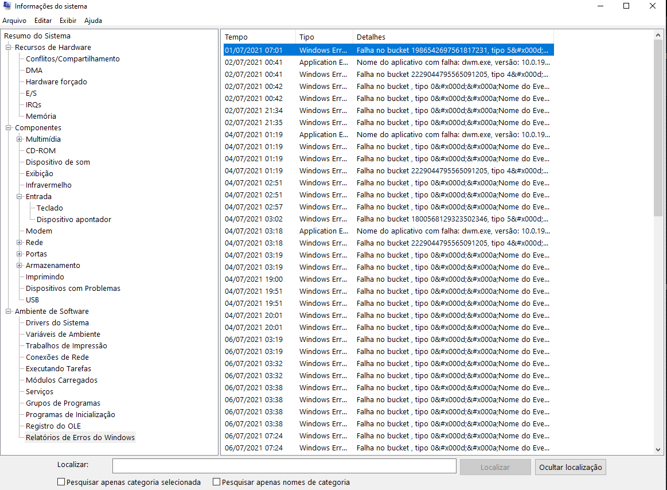Select Módulos Carregados
Image resolution: width=667 pixels, height=490 pixels.
pos(62,380)
